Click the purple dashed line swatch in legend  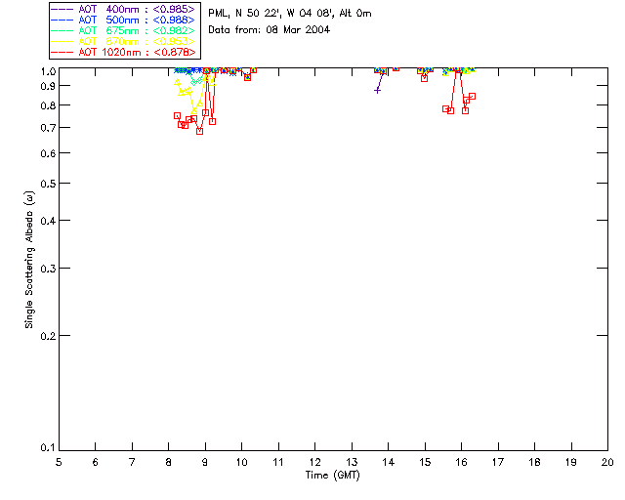tap(62, 9)
